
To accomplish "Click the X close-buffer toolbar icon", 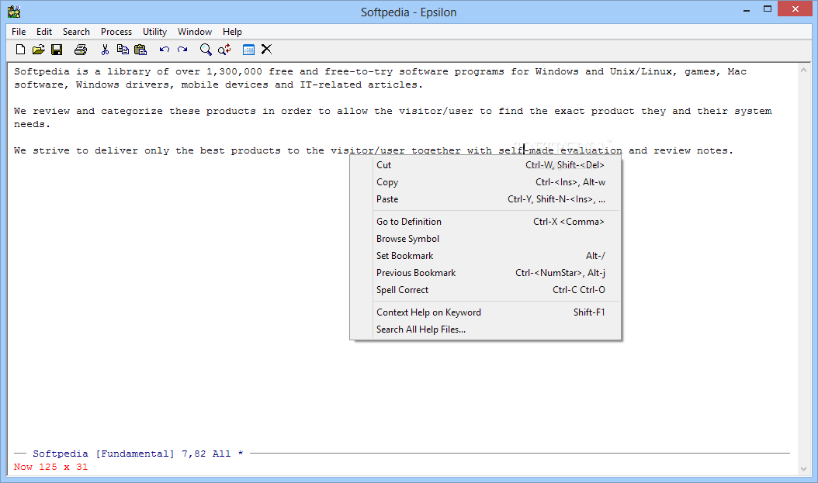I will [x=266, y=49].
